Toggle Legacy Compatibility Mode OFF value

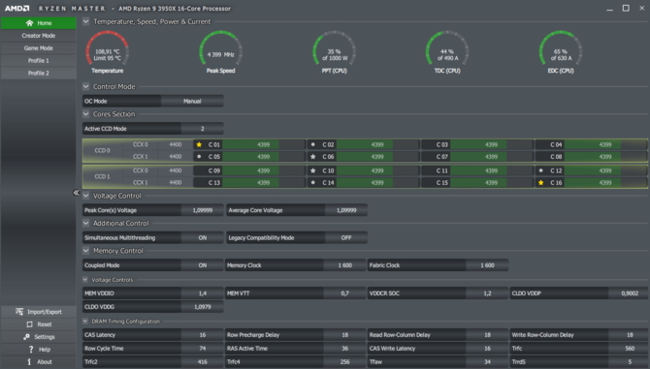(346, 238)
